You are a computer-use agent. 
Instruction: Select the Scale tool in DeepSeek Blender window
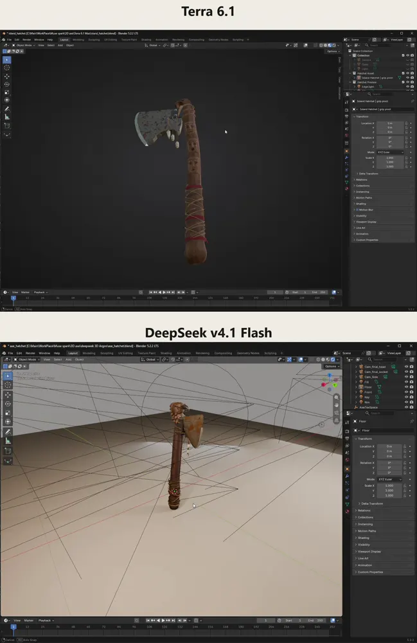click(x=8, y=413)
